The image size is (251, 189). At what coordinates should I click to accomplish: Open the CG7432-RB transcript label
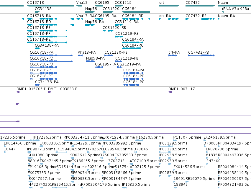pos(196,16)
